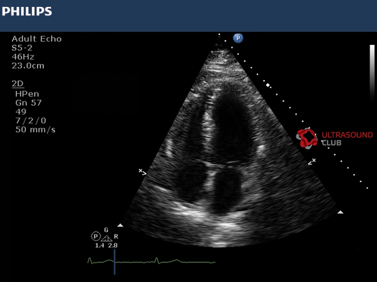Click the white triangle marker at sector's lower right
This screenshot has width=377, height=282.
(340, 212)
